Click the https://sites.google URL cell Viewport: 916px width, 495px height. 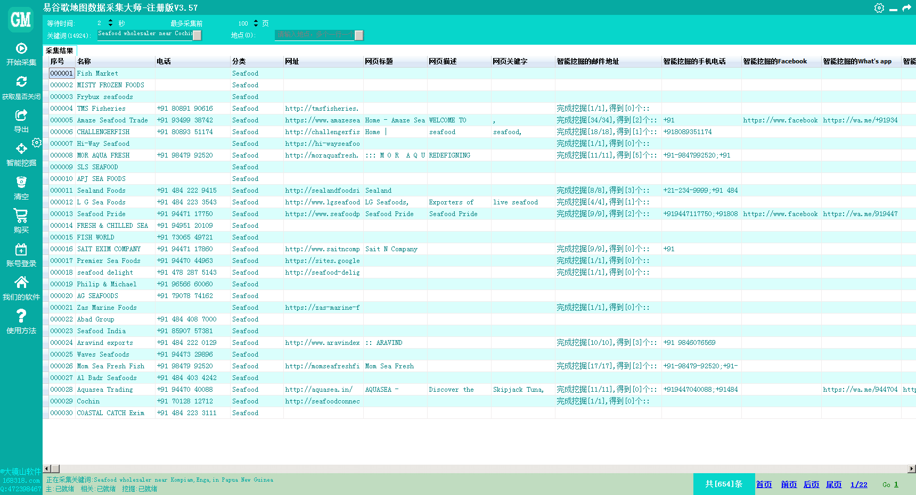[x=323, y=261]
